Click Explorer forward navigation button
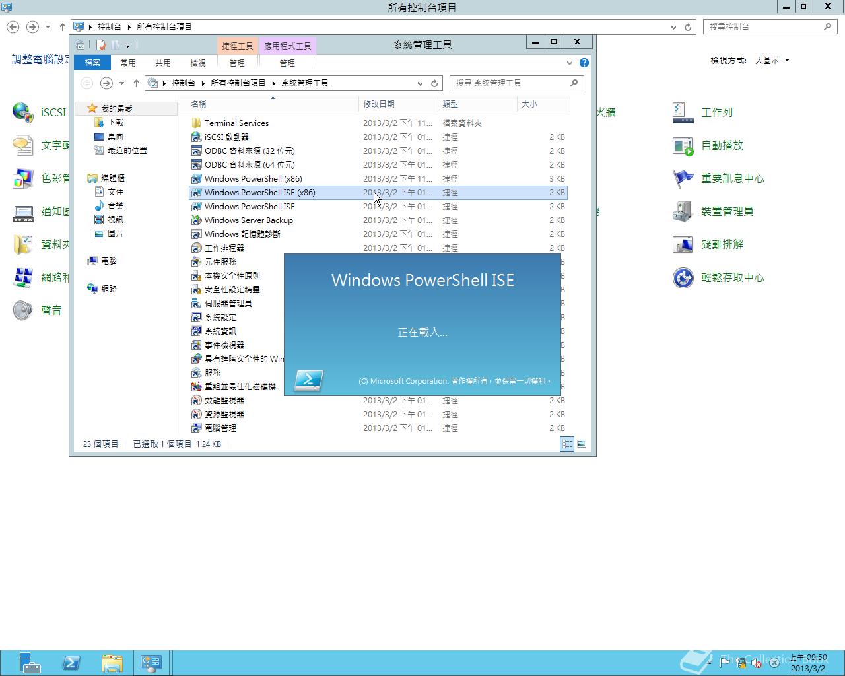Viewport: 845px width, 676px height. coord(106,83)
